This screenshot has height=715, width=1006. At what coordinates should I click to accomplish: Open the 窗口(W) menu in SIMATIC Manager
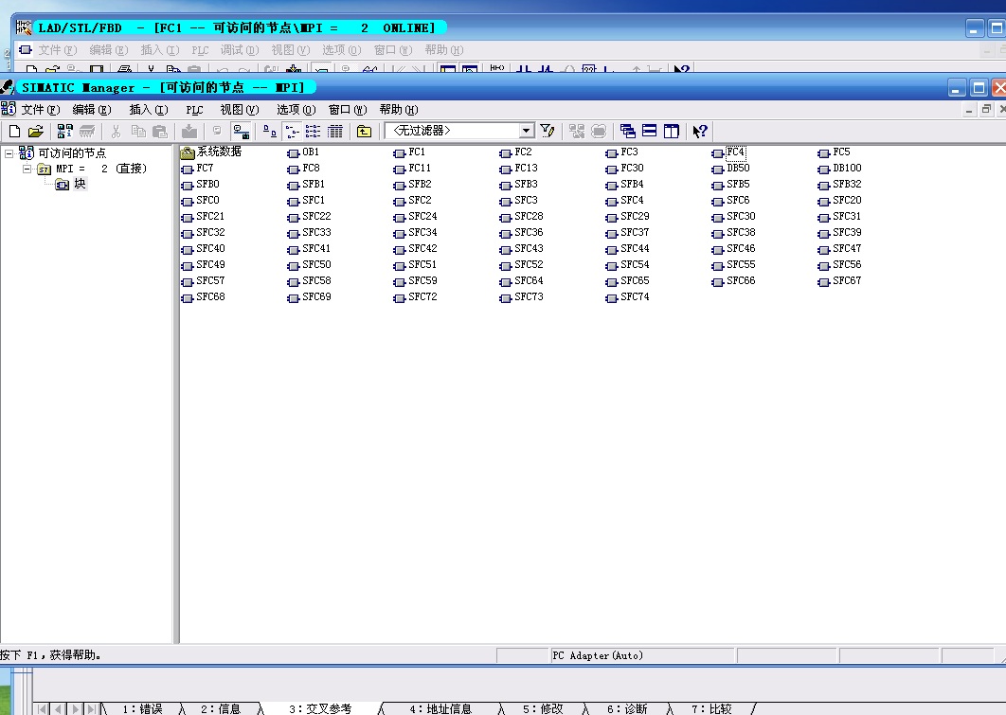tap(347, 110)
